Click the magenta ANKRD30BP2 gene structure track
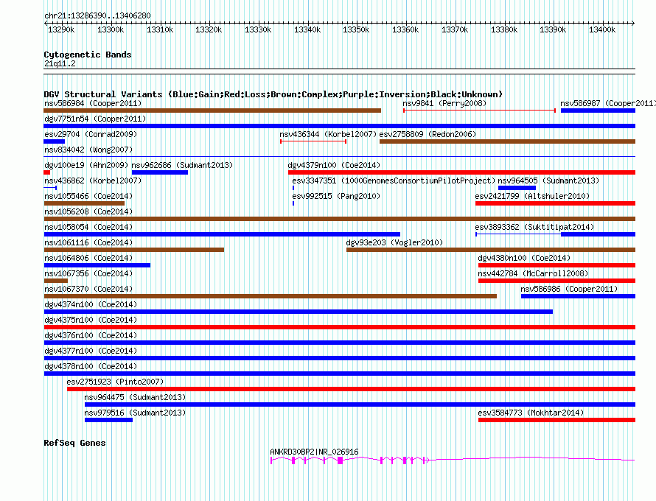This screenshot has width=656, height=501. click(x=453, y=460)
